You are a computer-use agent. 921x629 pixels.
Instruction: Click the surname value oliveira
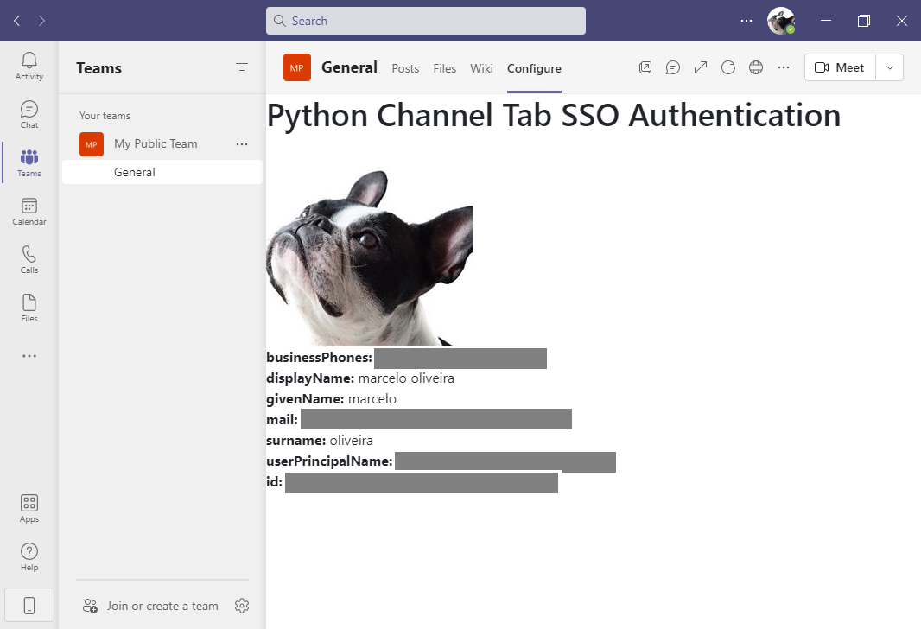click(x=352, y=441)
